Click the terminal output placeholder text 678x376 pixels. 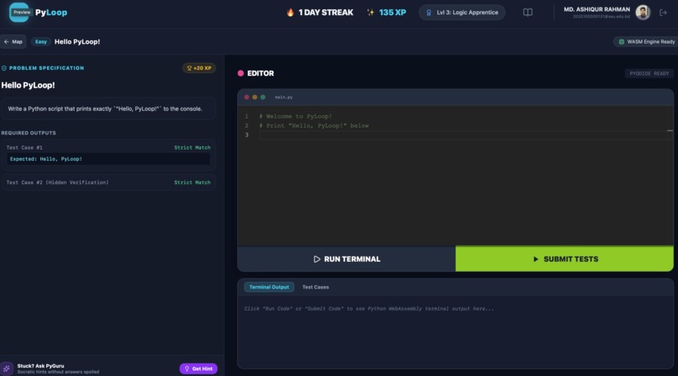368,309
